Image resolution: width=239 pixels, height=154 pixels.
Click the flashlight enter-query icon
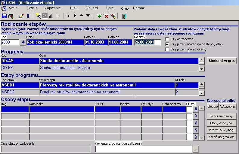coord(39,16)
